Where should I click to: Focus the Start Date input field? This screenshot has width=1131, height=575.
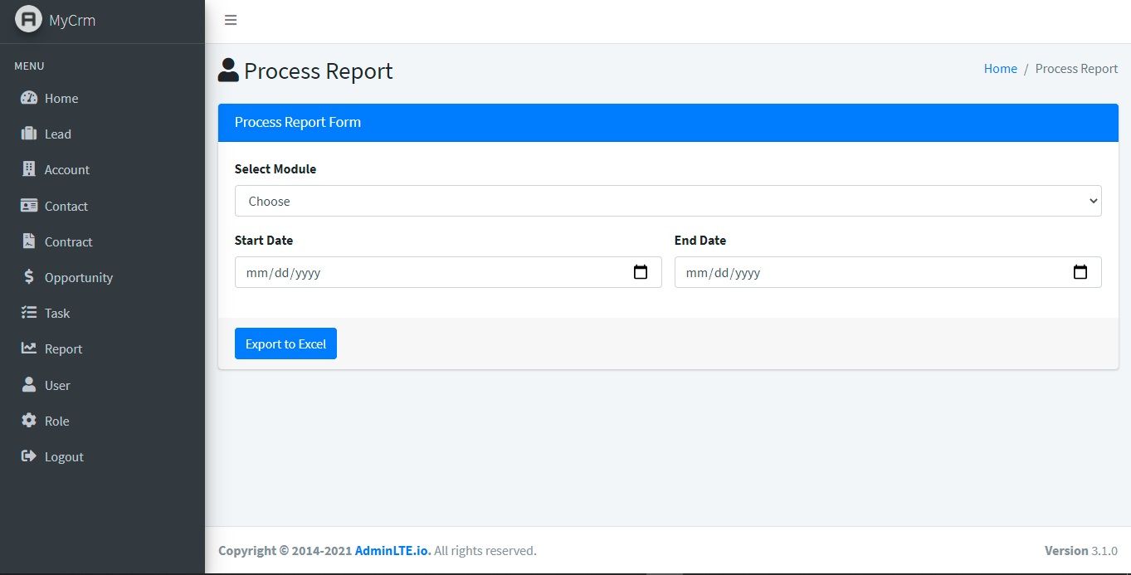tap(448, 272)
